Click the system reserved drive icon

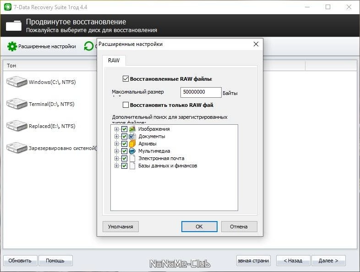click(16, 148)
